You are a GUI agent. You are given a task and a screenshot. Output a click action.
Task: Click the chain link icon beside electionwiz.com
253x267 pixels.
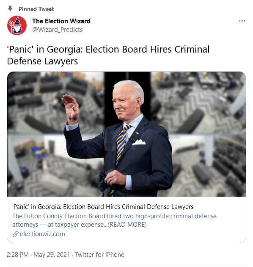[x=16, y=234]
